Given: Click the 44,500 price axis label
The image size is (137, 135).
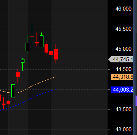Looking at the screenshot, I should [x=123, y=69].
